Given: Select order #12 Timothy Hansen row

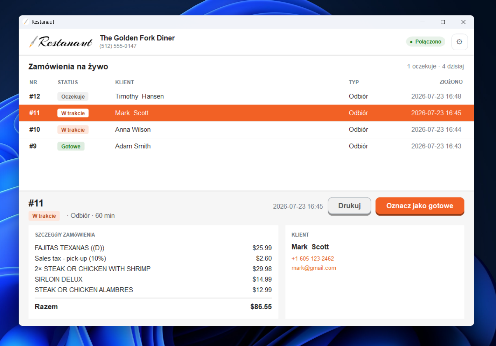Looking at the screenshot, I should [x=246, y=96].
